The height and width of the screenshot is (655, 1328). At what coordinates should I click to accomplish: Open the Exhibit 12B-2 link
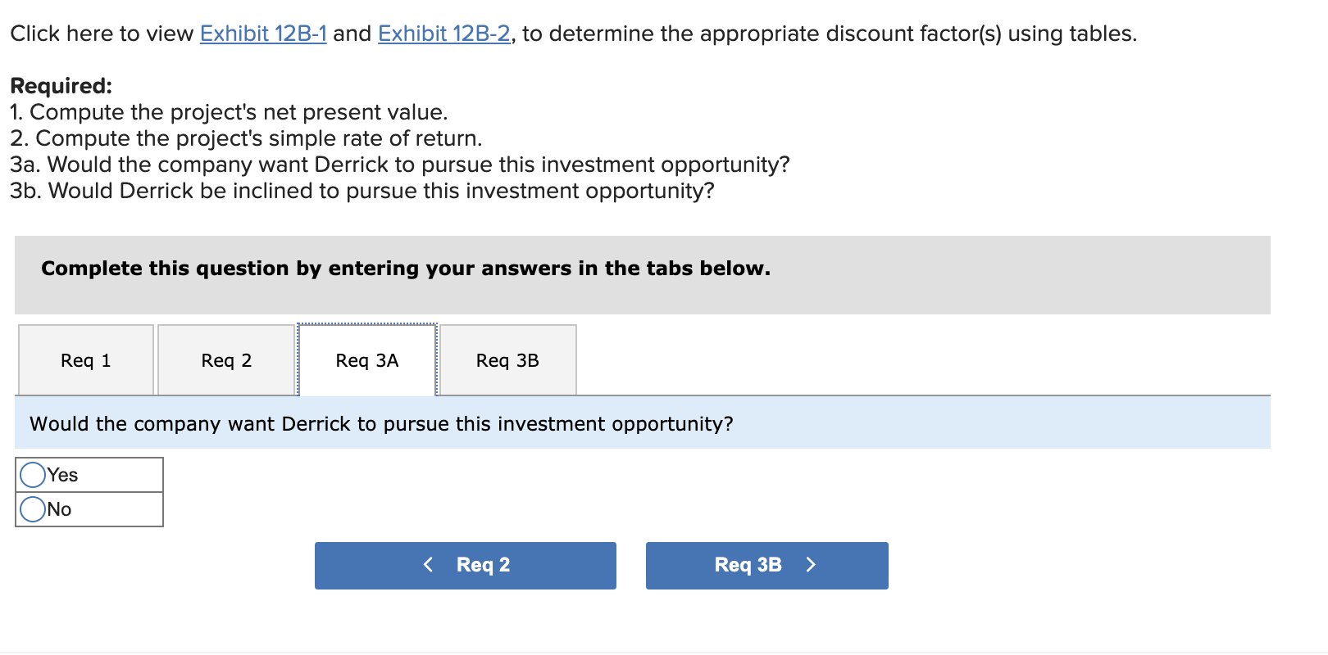pos(441,34)
